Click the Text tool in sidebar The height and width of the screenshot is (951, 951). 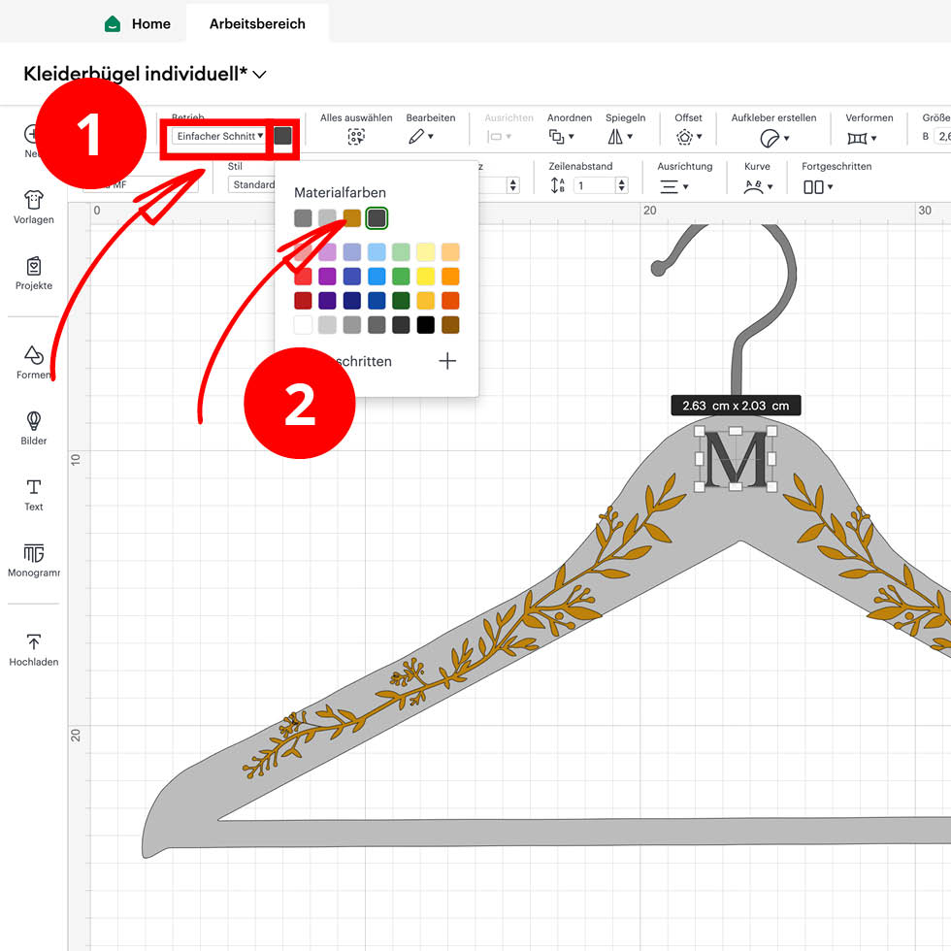[x=34, y=493]
